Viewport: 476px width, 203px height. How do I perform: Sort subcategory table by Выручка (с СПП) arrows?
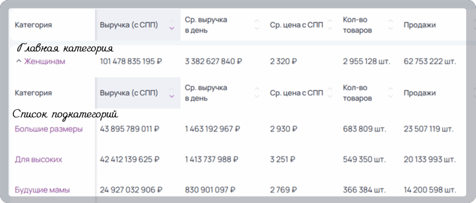point(172,93)
